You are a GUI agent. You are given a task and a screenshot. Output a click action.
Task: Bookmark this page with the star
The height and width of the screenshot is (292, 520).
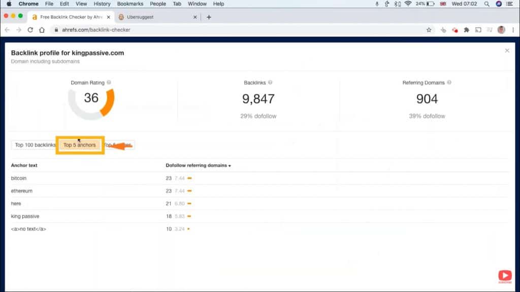click(429, 30)
